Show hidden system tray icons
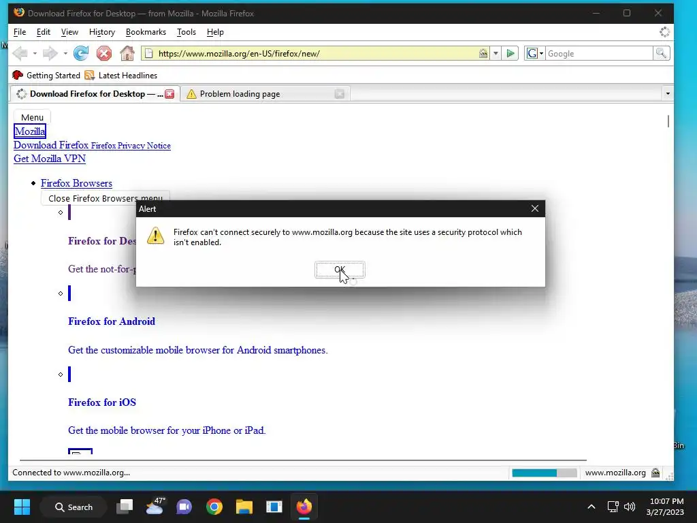This screenshot has height=523, width=697. point(591,507)
